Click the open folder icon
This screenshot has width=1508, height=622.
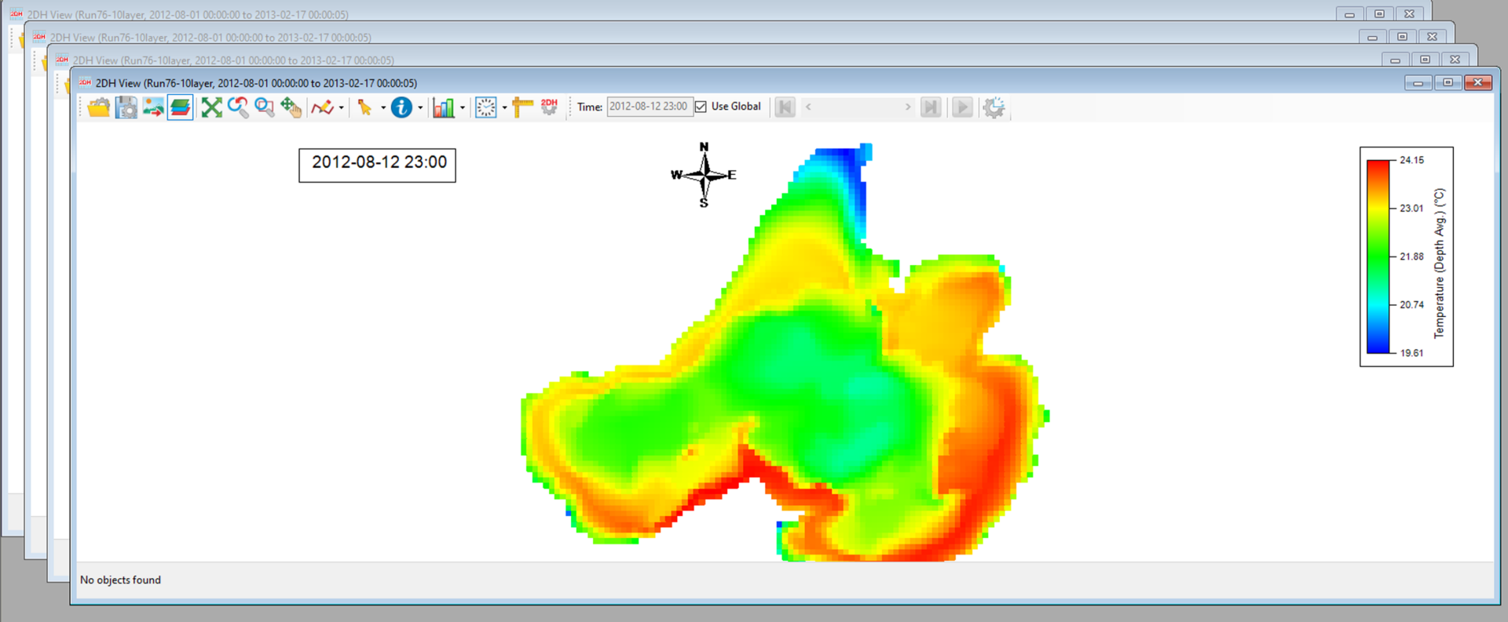pyautogui.click(x=99, y=107)
